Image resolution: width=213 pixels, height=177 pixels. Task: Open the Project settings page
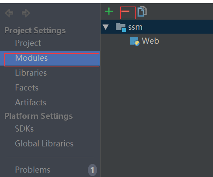pos(28,43)
